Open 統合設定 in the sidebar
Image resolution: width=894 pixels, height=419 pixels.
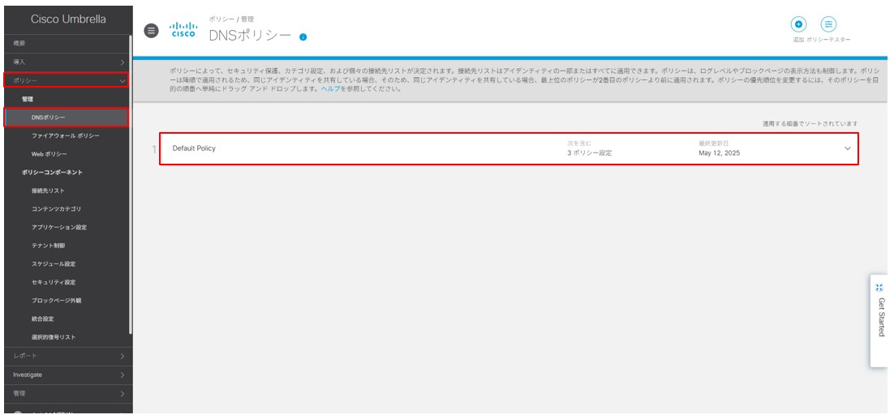pos(43,319)
